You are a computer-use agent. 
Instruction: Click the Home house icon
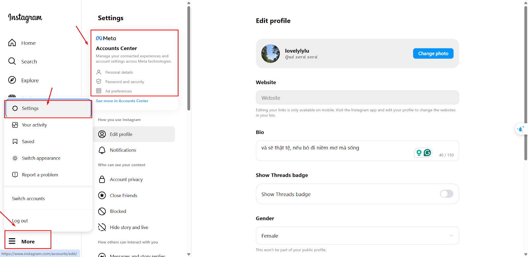click(x=12, y=43)
